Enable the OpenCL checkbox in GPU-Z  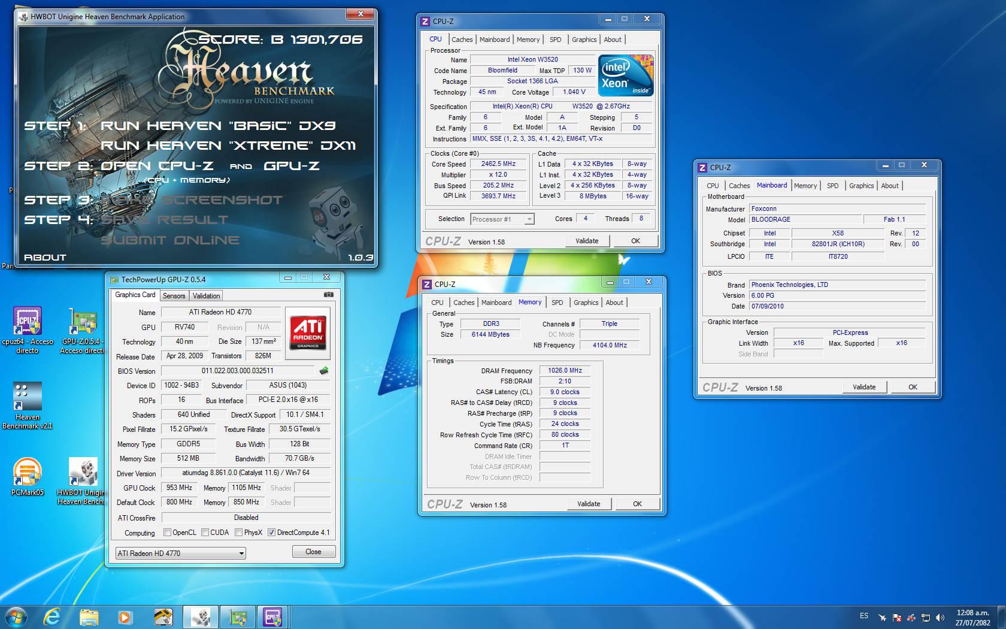[x=168, y=533]
